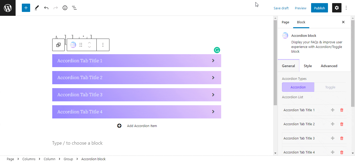Open the document Details info icon

[65, 8]
